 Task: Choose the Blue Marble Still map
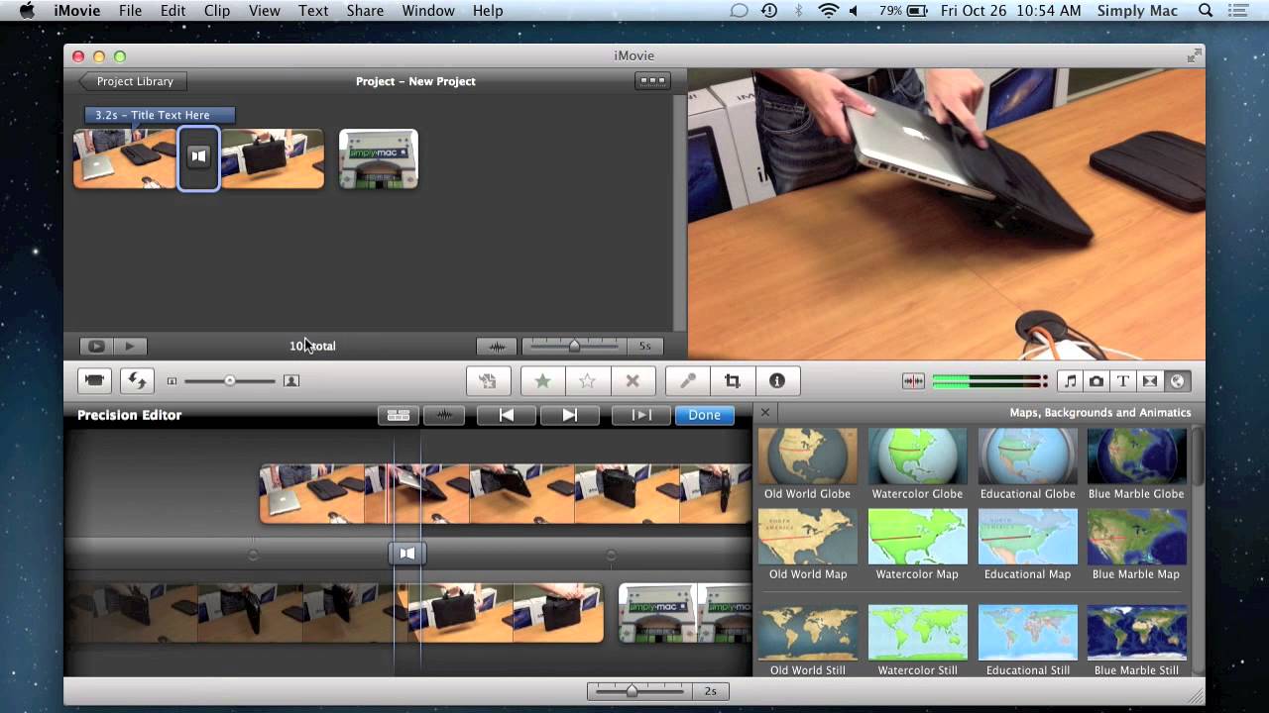click(1136, 632)
